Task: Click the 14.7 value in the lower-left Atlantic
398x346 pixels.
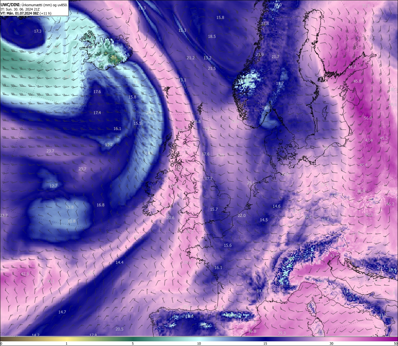Action: (x=62, y=312)
